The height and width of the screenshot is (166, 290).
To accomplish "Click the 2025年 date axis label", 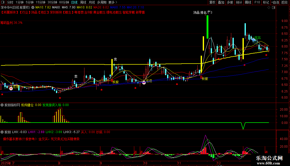I will click(6, 163).
